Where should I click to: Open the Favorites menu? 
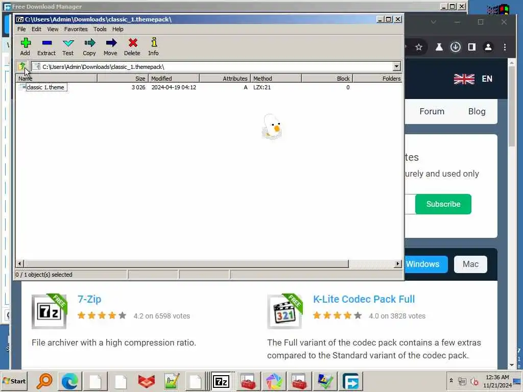(x=76, y=29)
